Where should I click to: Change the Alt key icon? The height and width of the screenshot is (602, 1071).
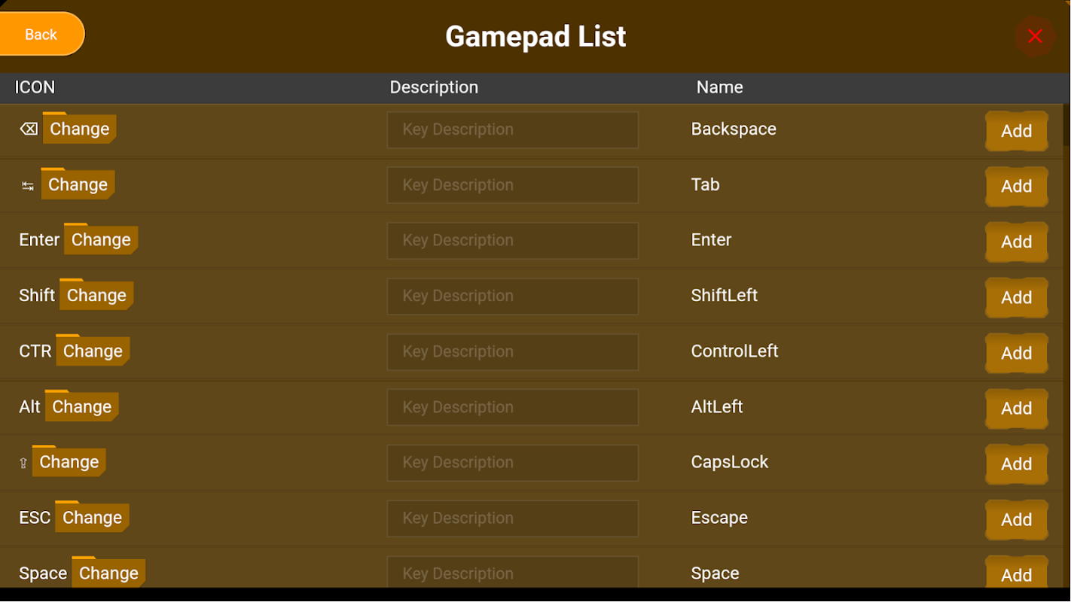tap(81, 406)
